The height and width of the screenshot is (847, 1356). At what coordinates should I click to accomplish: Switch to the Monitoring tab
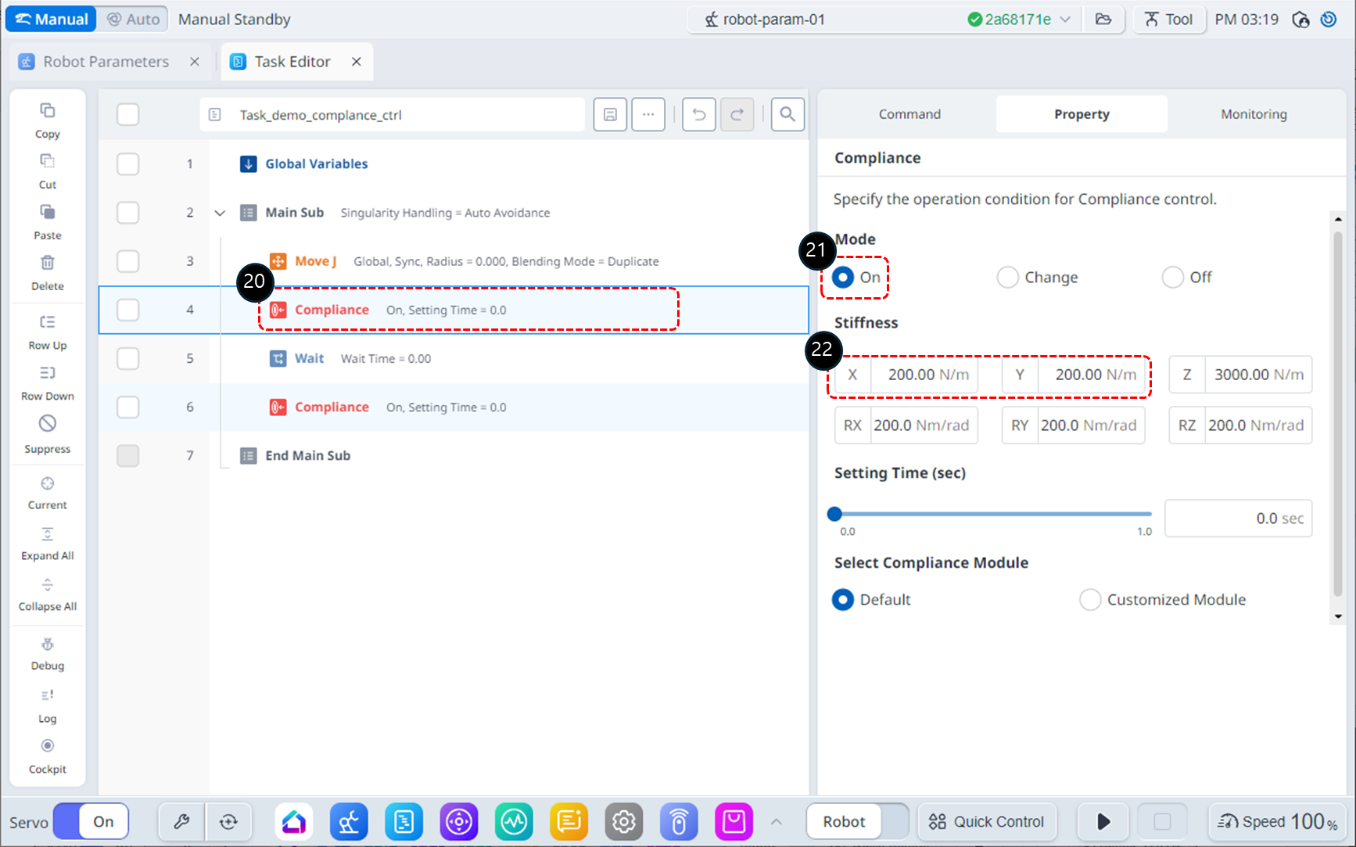[1253, 114]
